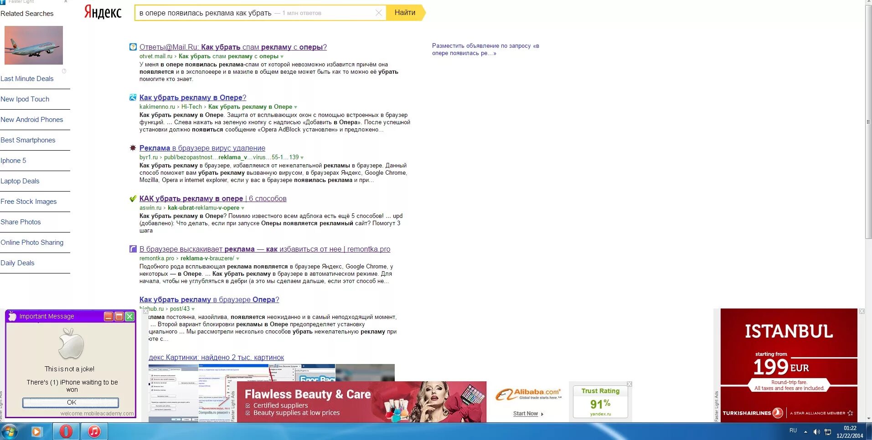Viewport: 872px width, 440px height.
Task: Select 'New Android Phones' related search
Action: (32, 120)
